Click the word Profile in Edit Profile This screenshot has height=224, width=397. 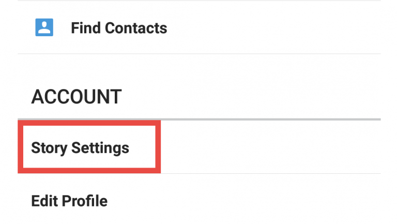click(85, 201)
